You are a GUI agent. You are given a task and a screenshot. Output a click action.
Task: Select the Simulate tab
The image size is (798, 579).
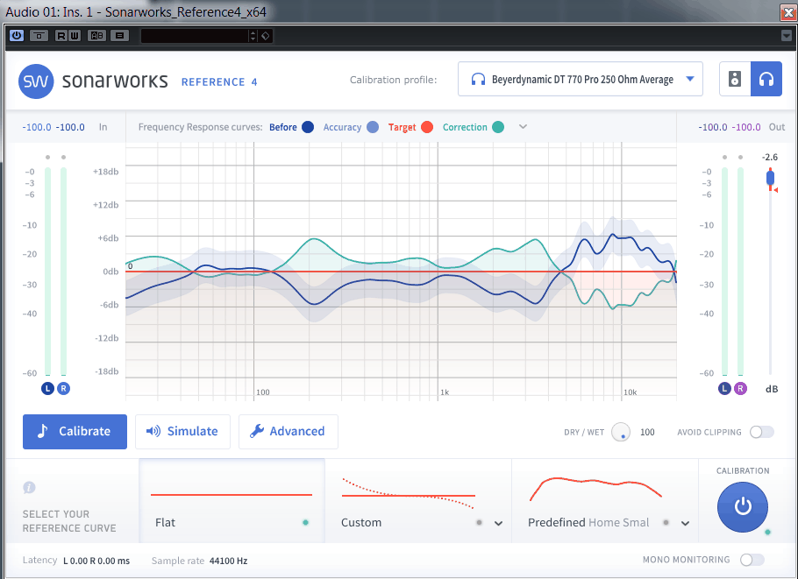pyautogui.click(x=182, y=432)
